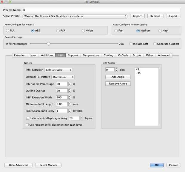Viewport: 185px width, 172px height.
Task: Switch to the Extruder tab
Action: coord(19,55)
